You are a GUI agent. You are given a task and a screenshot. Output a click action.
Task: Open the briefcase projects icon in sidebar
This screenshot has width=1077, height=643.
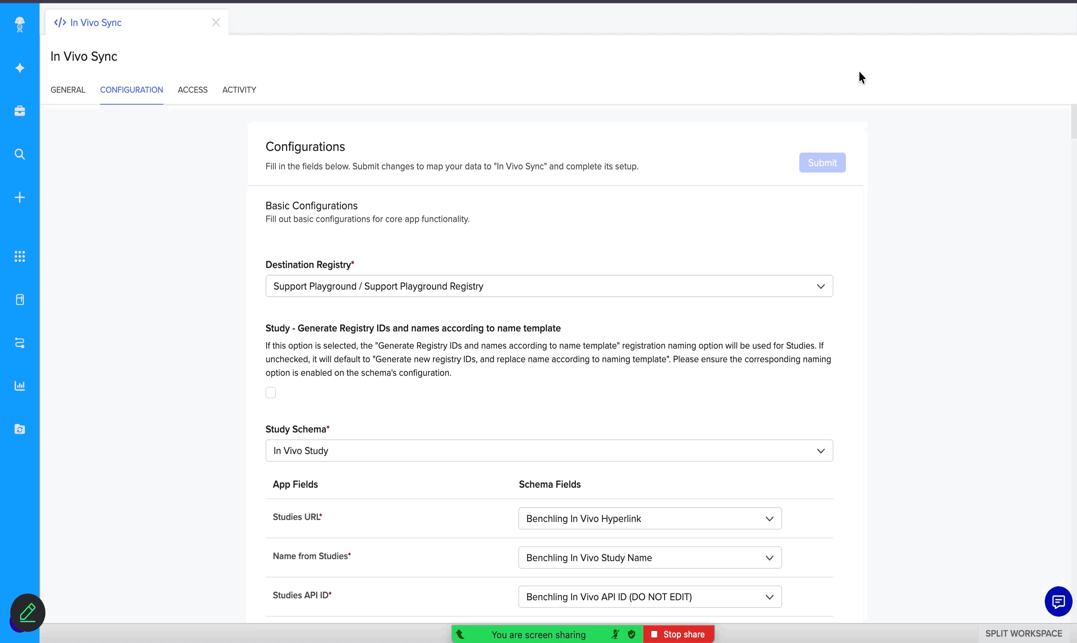pos(19,111)
